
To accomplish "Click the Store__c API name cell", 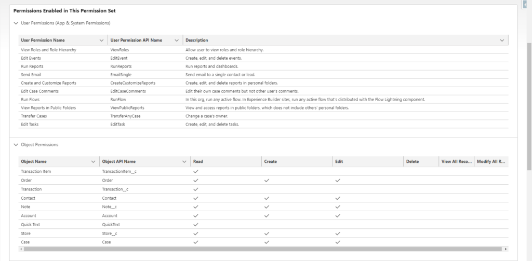I will (x=110, y=233).
